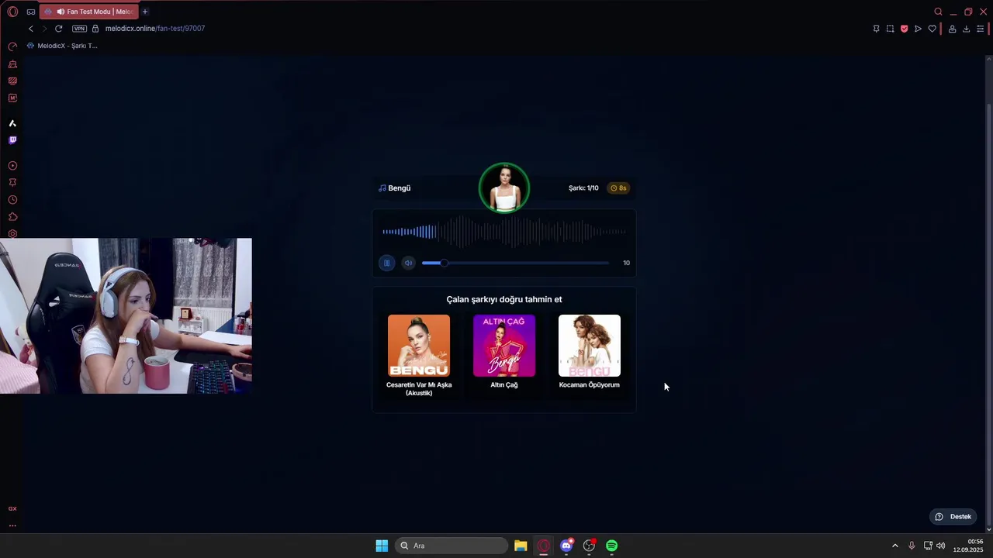Image resolution: width=993 pixels, height=558 pixels.
Task: Click the audio waveform visualizer
Action: [504, 231]
